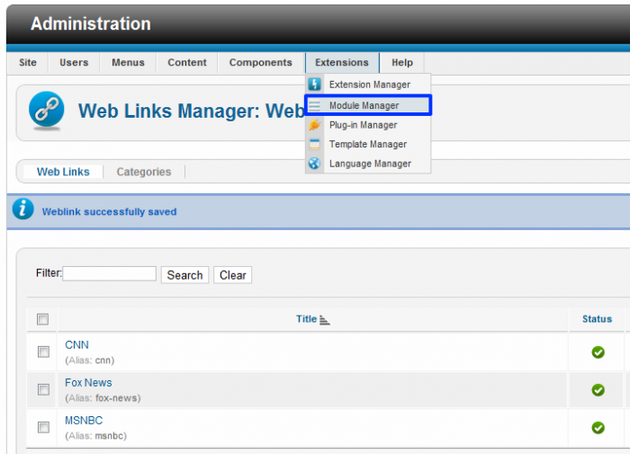Click the Language Manager globe icon
Screen dimensions: 630x454
point(315,164)
